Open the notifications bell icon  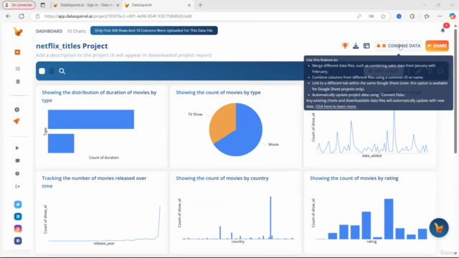443,30
